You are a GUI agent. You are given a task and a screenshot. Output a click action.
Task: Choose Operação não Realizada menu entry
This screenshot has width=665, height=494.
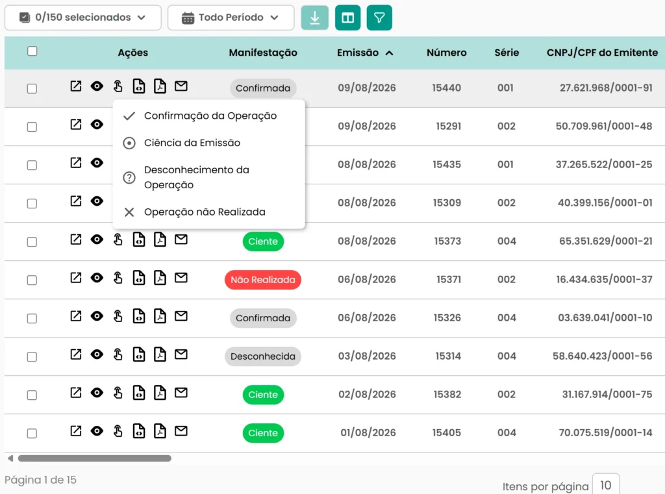click(x=208, y=212)
